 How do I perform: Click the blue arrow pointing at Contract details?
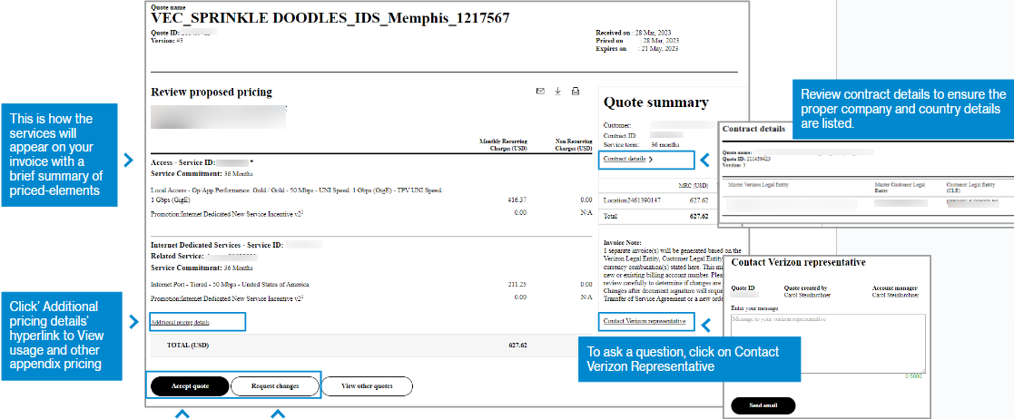click(x=704, y=160)
